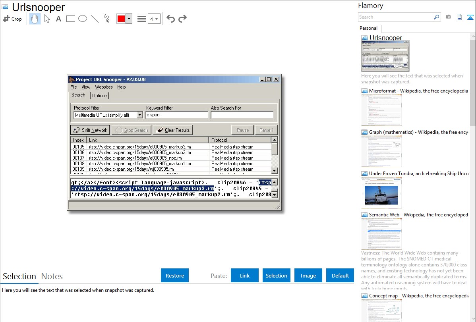Open the Websites menu in URL Snooper
This screenshot has height=322, width=476.
point(104,87)
